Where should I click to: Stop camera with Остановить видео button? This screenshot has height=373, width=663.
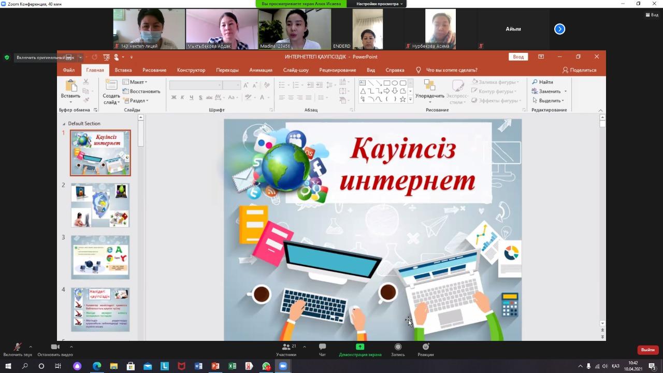(55, 347)
